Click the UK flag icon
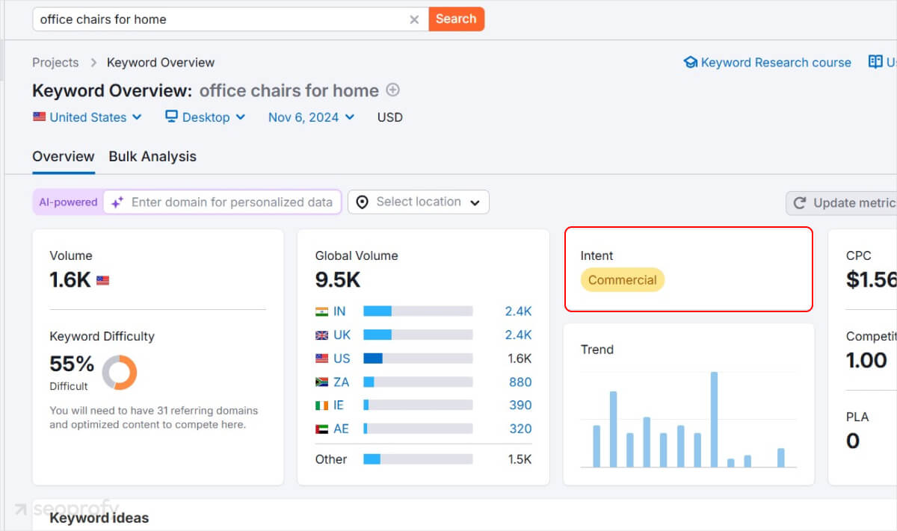The width and height of the screenshot is (897, 531). (x=322, y=335)
